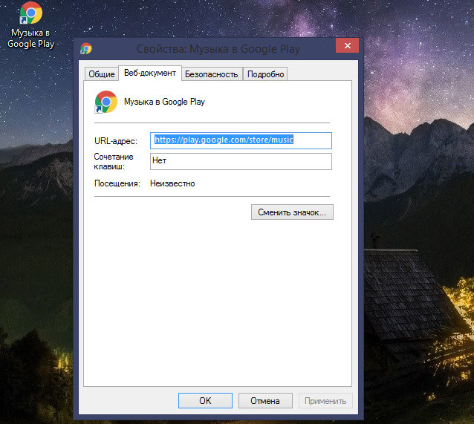Image resolution: width=474 pixels, height=424 pixels.
Task: Click the dialog title Свойства: Музыка в Google Play
Action: (218, 49)
